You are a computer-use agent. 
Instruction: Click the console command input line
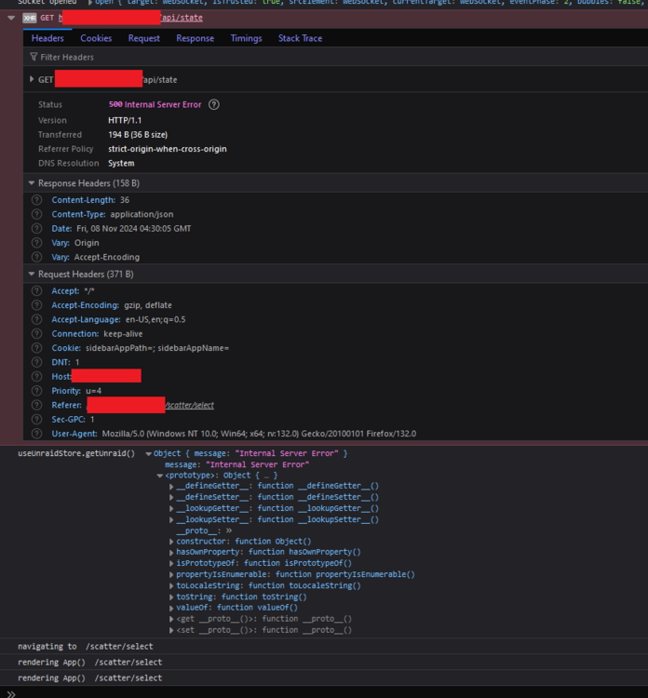point(331,693)
